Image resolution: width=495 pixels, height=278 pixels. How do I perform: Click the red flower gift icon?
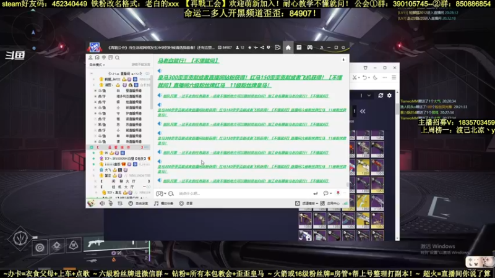[338, 193]
